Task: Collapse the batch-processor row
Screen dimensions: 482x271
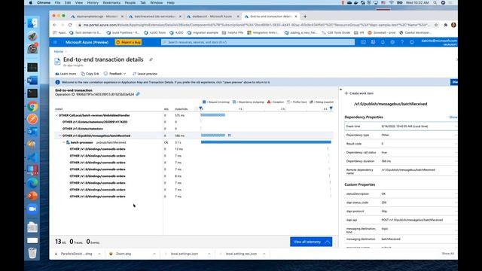Action: pyautogui.click(x=64, y=142)
